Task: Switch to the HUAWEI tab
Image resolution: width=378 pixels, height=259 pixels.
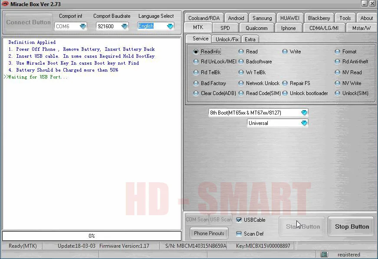Action: [290, 18]
